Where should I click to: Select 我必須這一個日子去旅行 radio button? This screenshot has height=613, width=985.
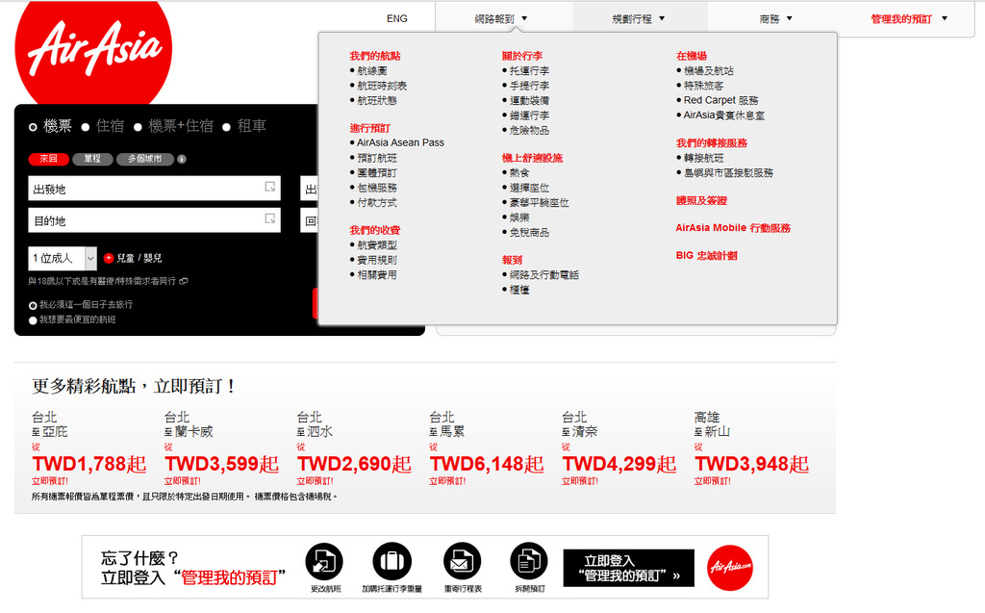coord(33,306)
